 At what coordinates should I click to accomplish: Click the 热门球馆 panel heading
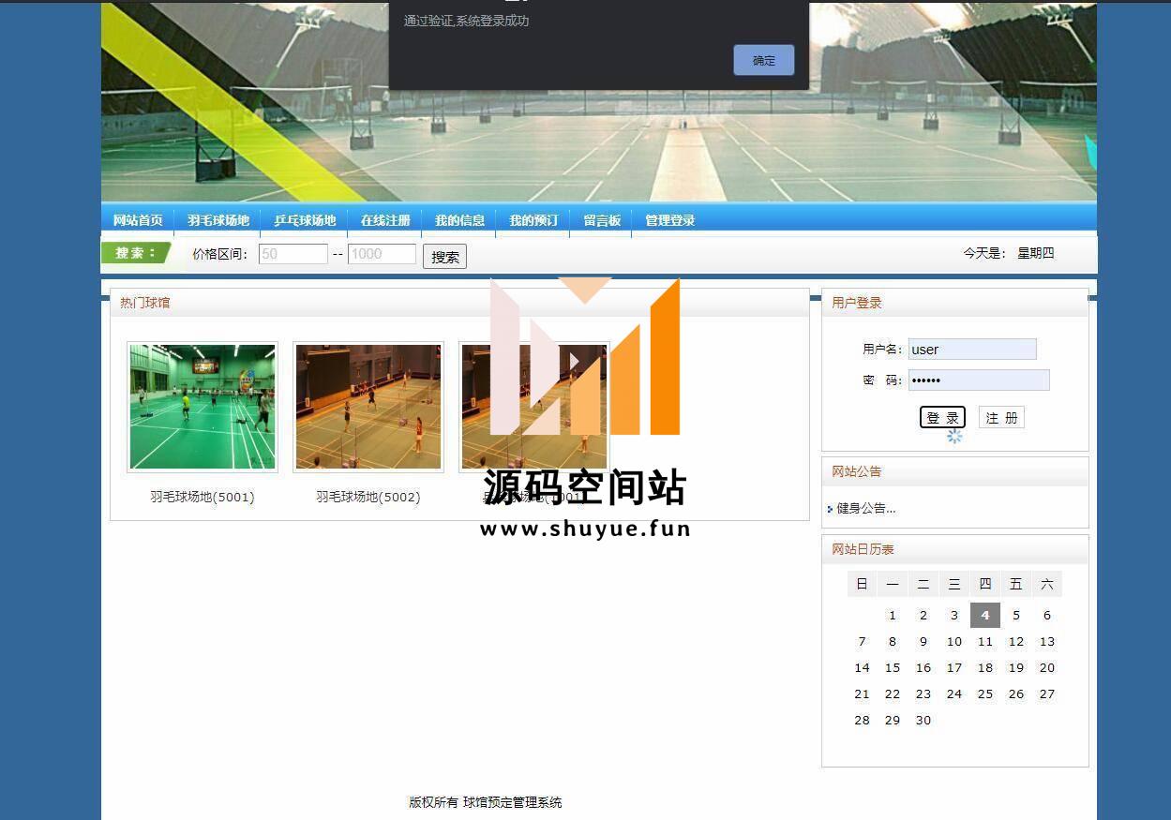145,303
